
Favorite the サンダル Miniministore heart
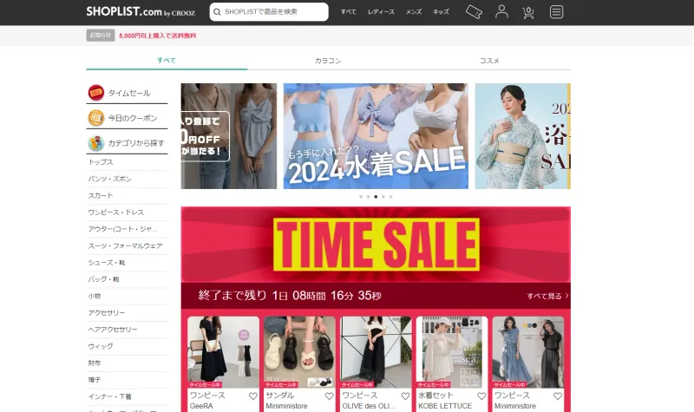[329, 396]
